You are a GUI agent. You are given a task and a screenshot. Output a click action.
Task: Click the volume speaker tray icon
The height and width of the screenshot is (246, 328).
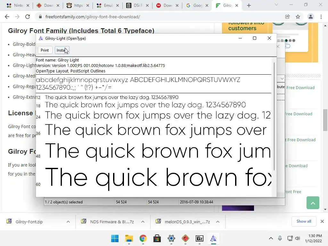(x=298, y=238)
